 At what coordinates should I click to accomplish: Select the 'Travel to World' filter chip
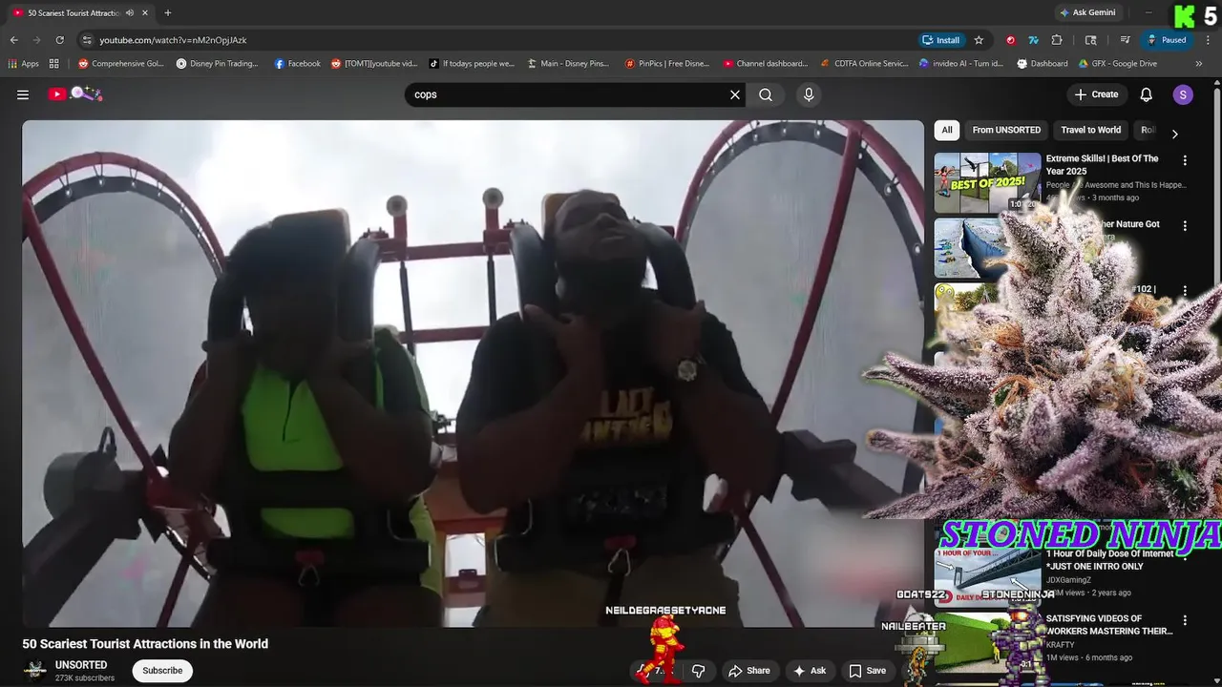(1090, 130)
